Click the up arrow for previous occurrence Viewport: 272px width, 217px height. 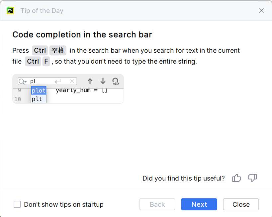(x=90, y=81)
